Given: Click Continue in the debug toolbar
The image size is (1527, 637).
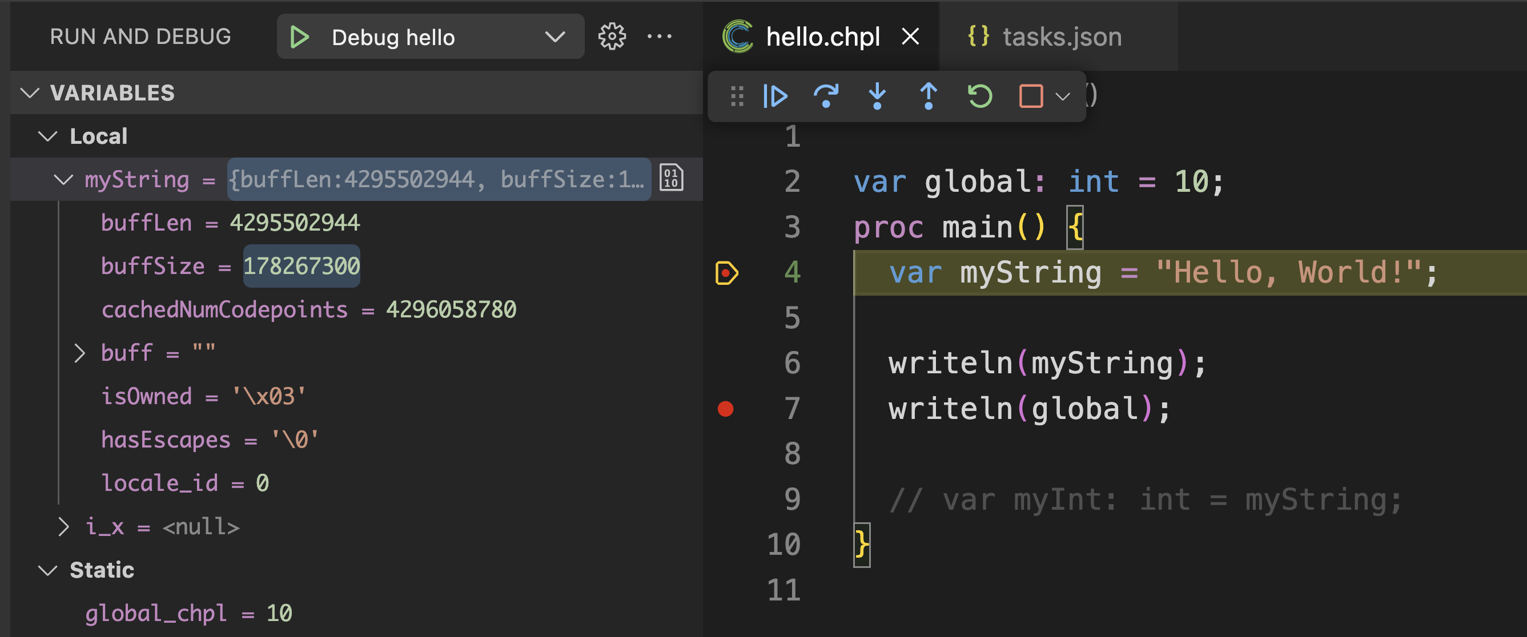Looking at the screenshot, I should (775, 96).
